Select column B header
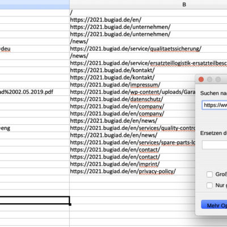The image size is (227, 227). [148, 5]
